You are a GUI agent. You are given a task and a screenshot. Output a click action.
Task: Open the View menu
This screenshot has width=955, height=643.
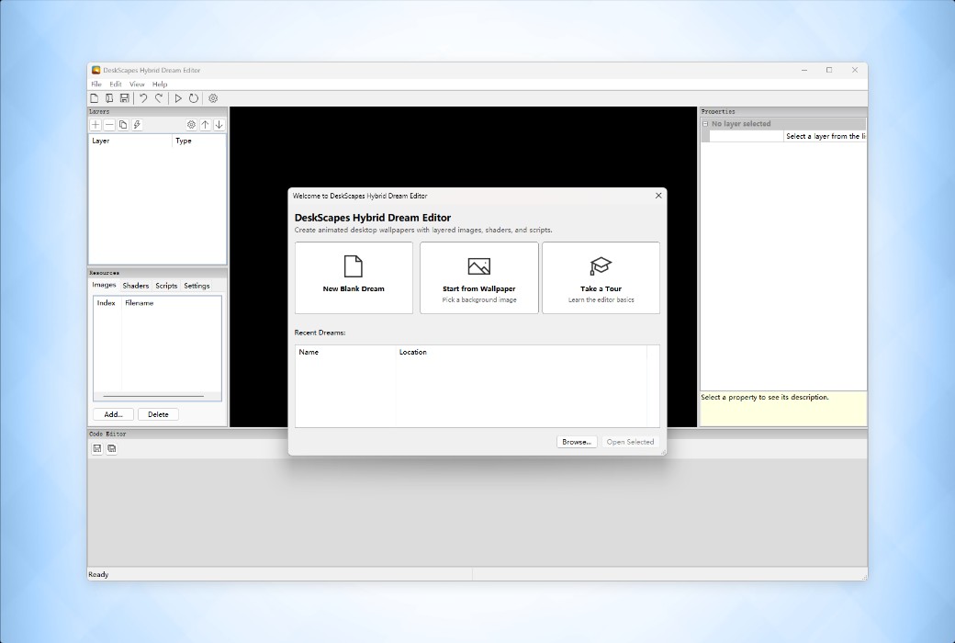pyautogui.click(x=137, y=85)
